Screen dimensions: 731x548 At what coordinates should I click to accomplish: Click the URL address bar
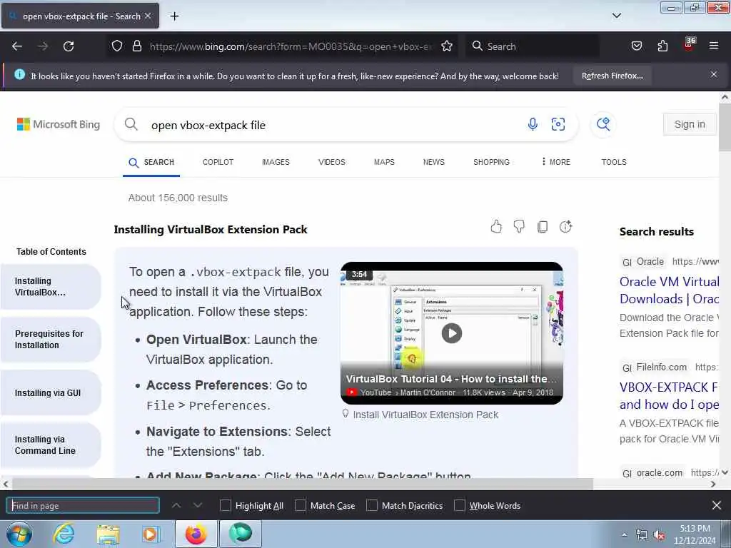pyautogui.click(x=290, y=46)
